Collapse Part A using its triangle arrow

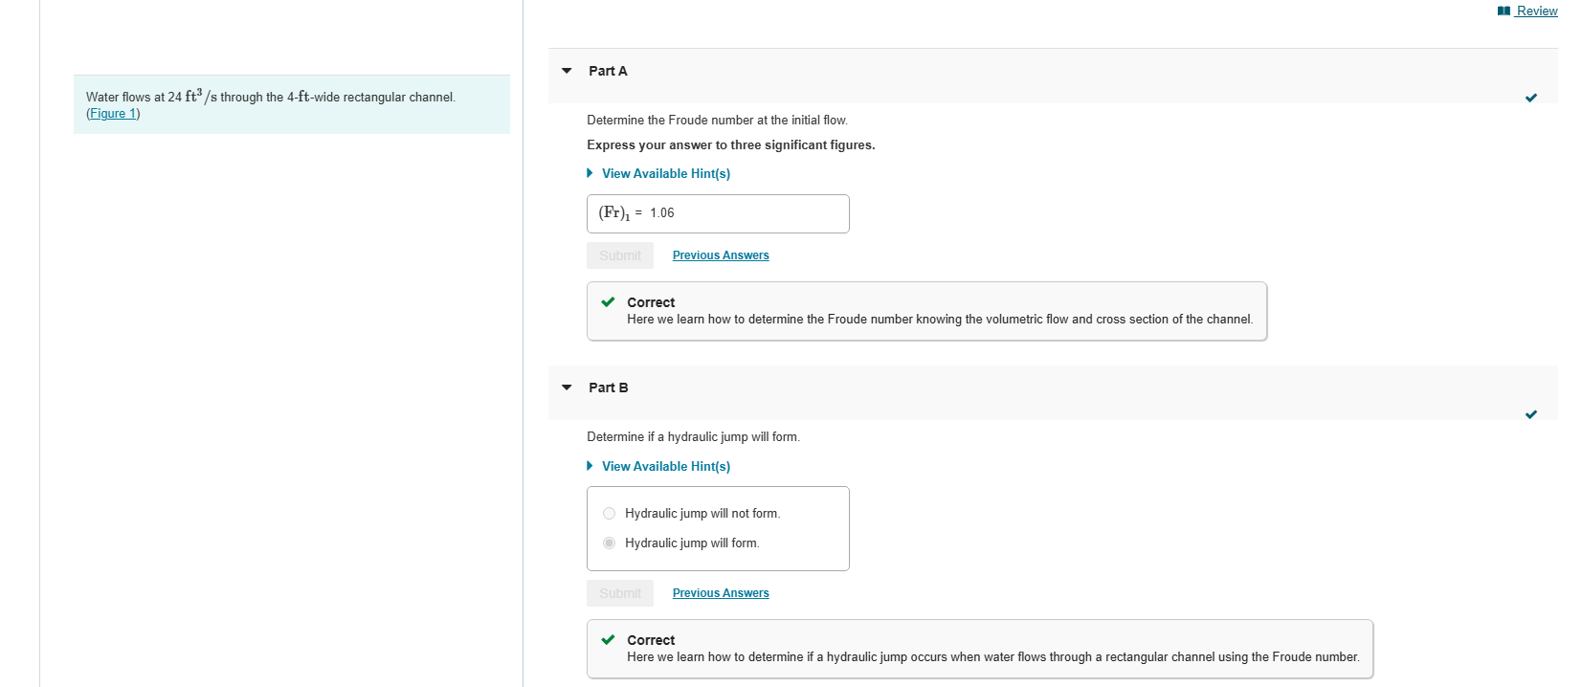pos(567,71)
